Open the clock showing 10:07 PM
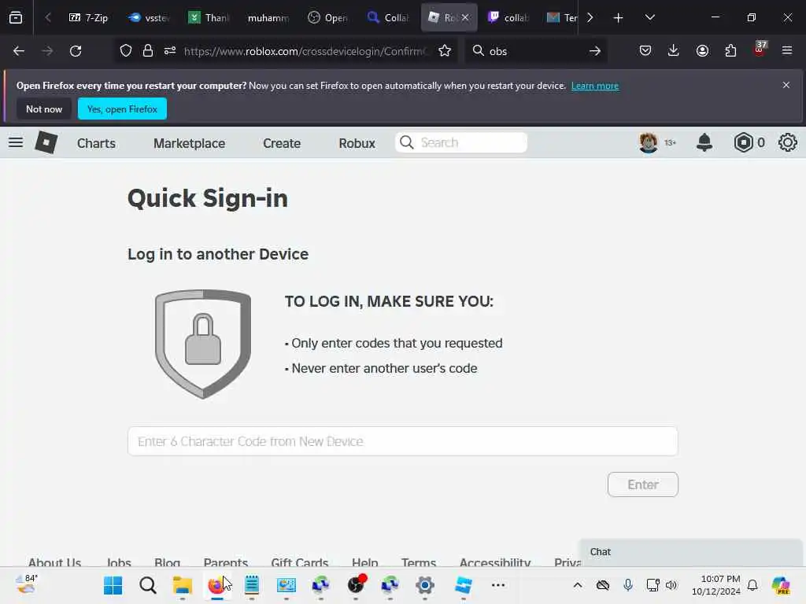 (715, 585)
